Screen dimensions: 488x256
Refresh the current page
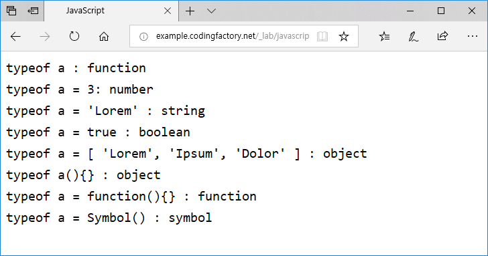pos(74,36)
